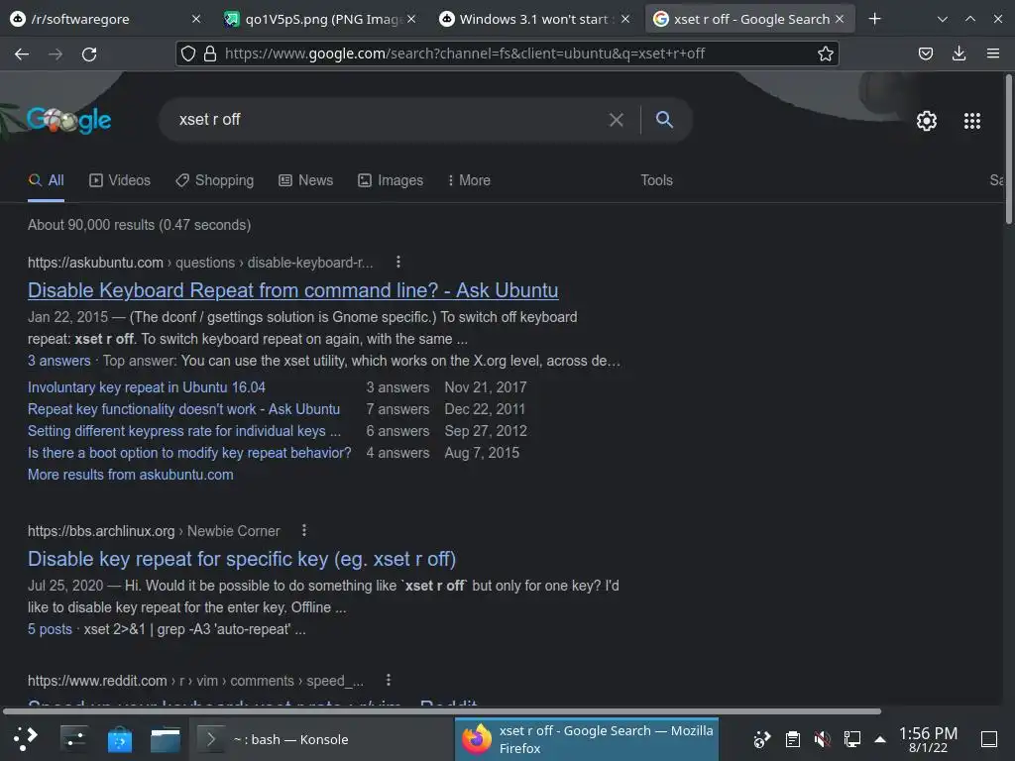Select the All results filter
The image size is (1015, 761).
tap(46, 180)
